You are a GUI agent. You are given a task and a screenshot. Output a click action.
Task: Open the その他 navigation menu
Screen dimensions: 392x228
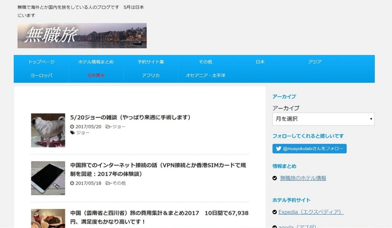point(206,62)
